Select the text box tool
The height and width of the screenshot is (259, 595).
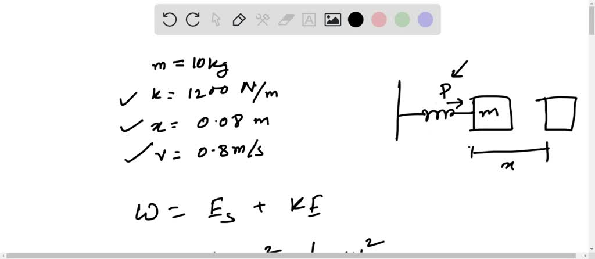tap(309, 20)
